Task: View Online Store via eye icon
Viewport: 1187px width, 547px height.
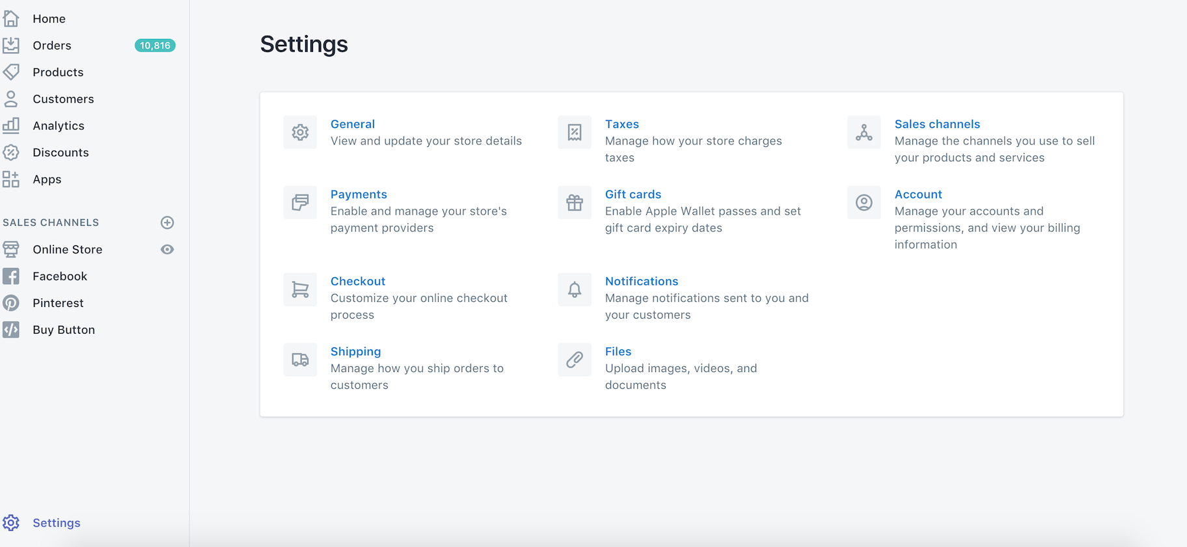Action: point(167,250)
